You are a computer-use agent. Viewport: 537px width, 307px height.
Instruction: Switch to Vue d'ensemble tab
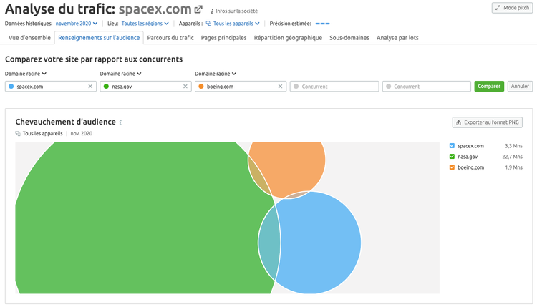[x=29, y=38]
